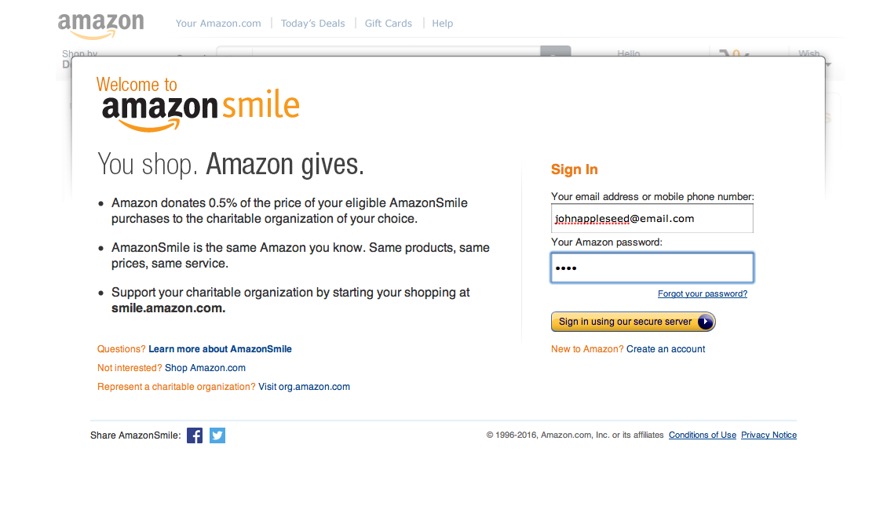Open the Help link in the header
The width and height of the screenshot is (880, 510).
442,24
